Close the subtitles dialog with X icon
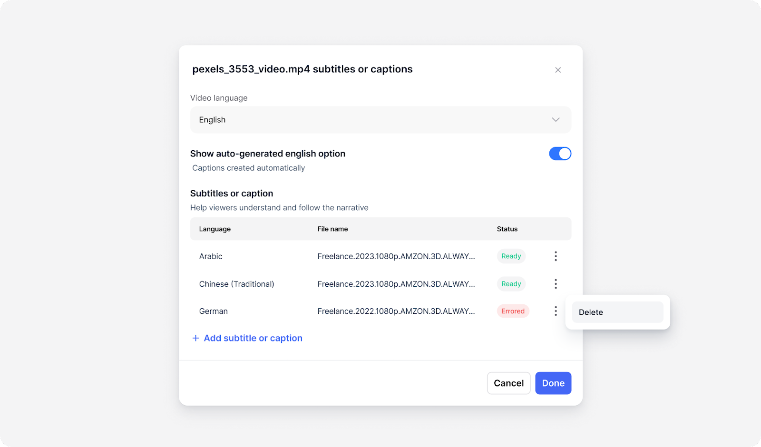Viewport: 761px width, 447px height. pos(558,70)
